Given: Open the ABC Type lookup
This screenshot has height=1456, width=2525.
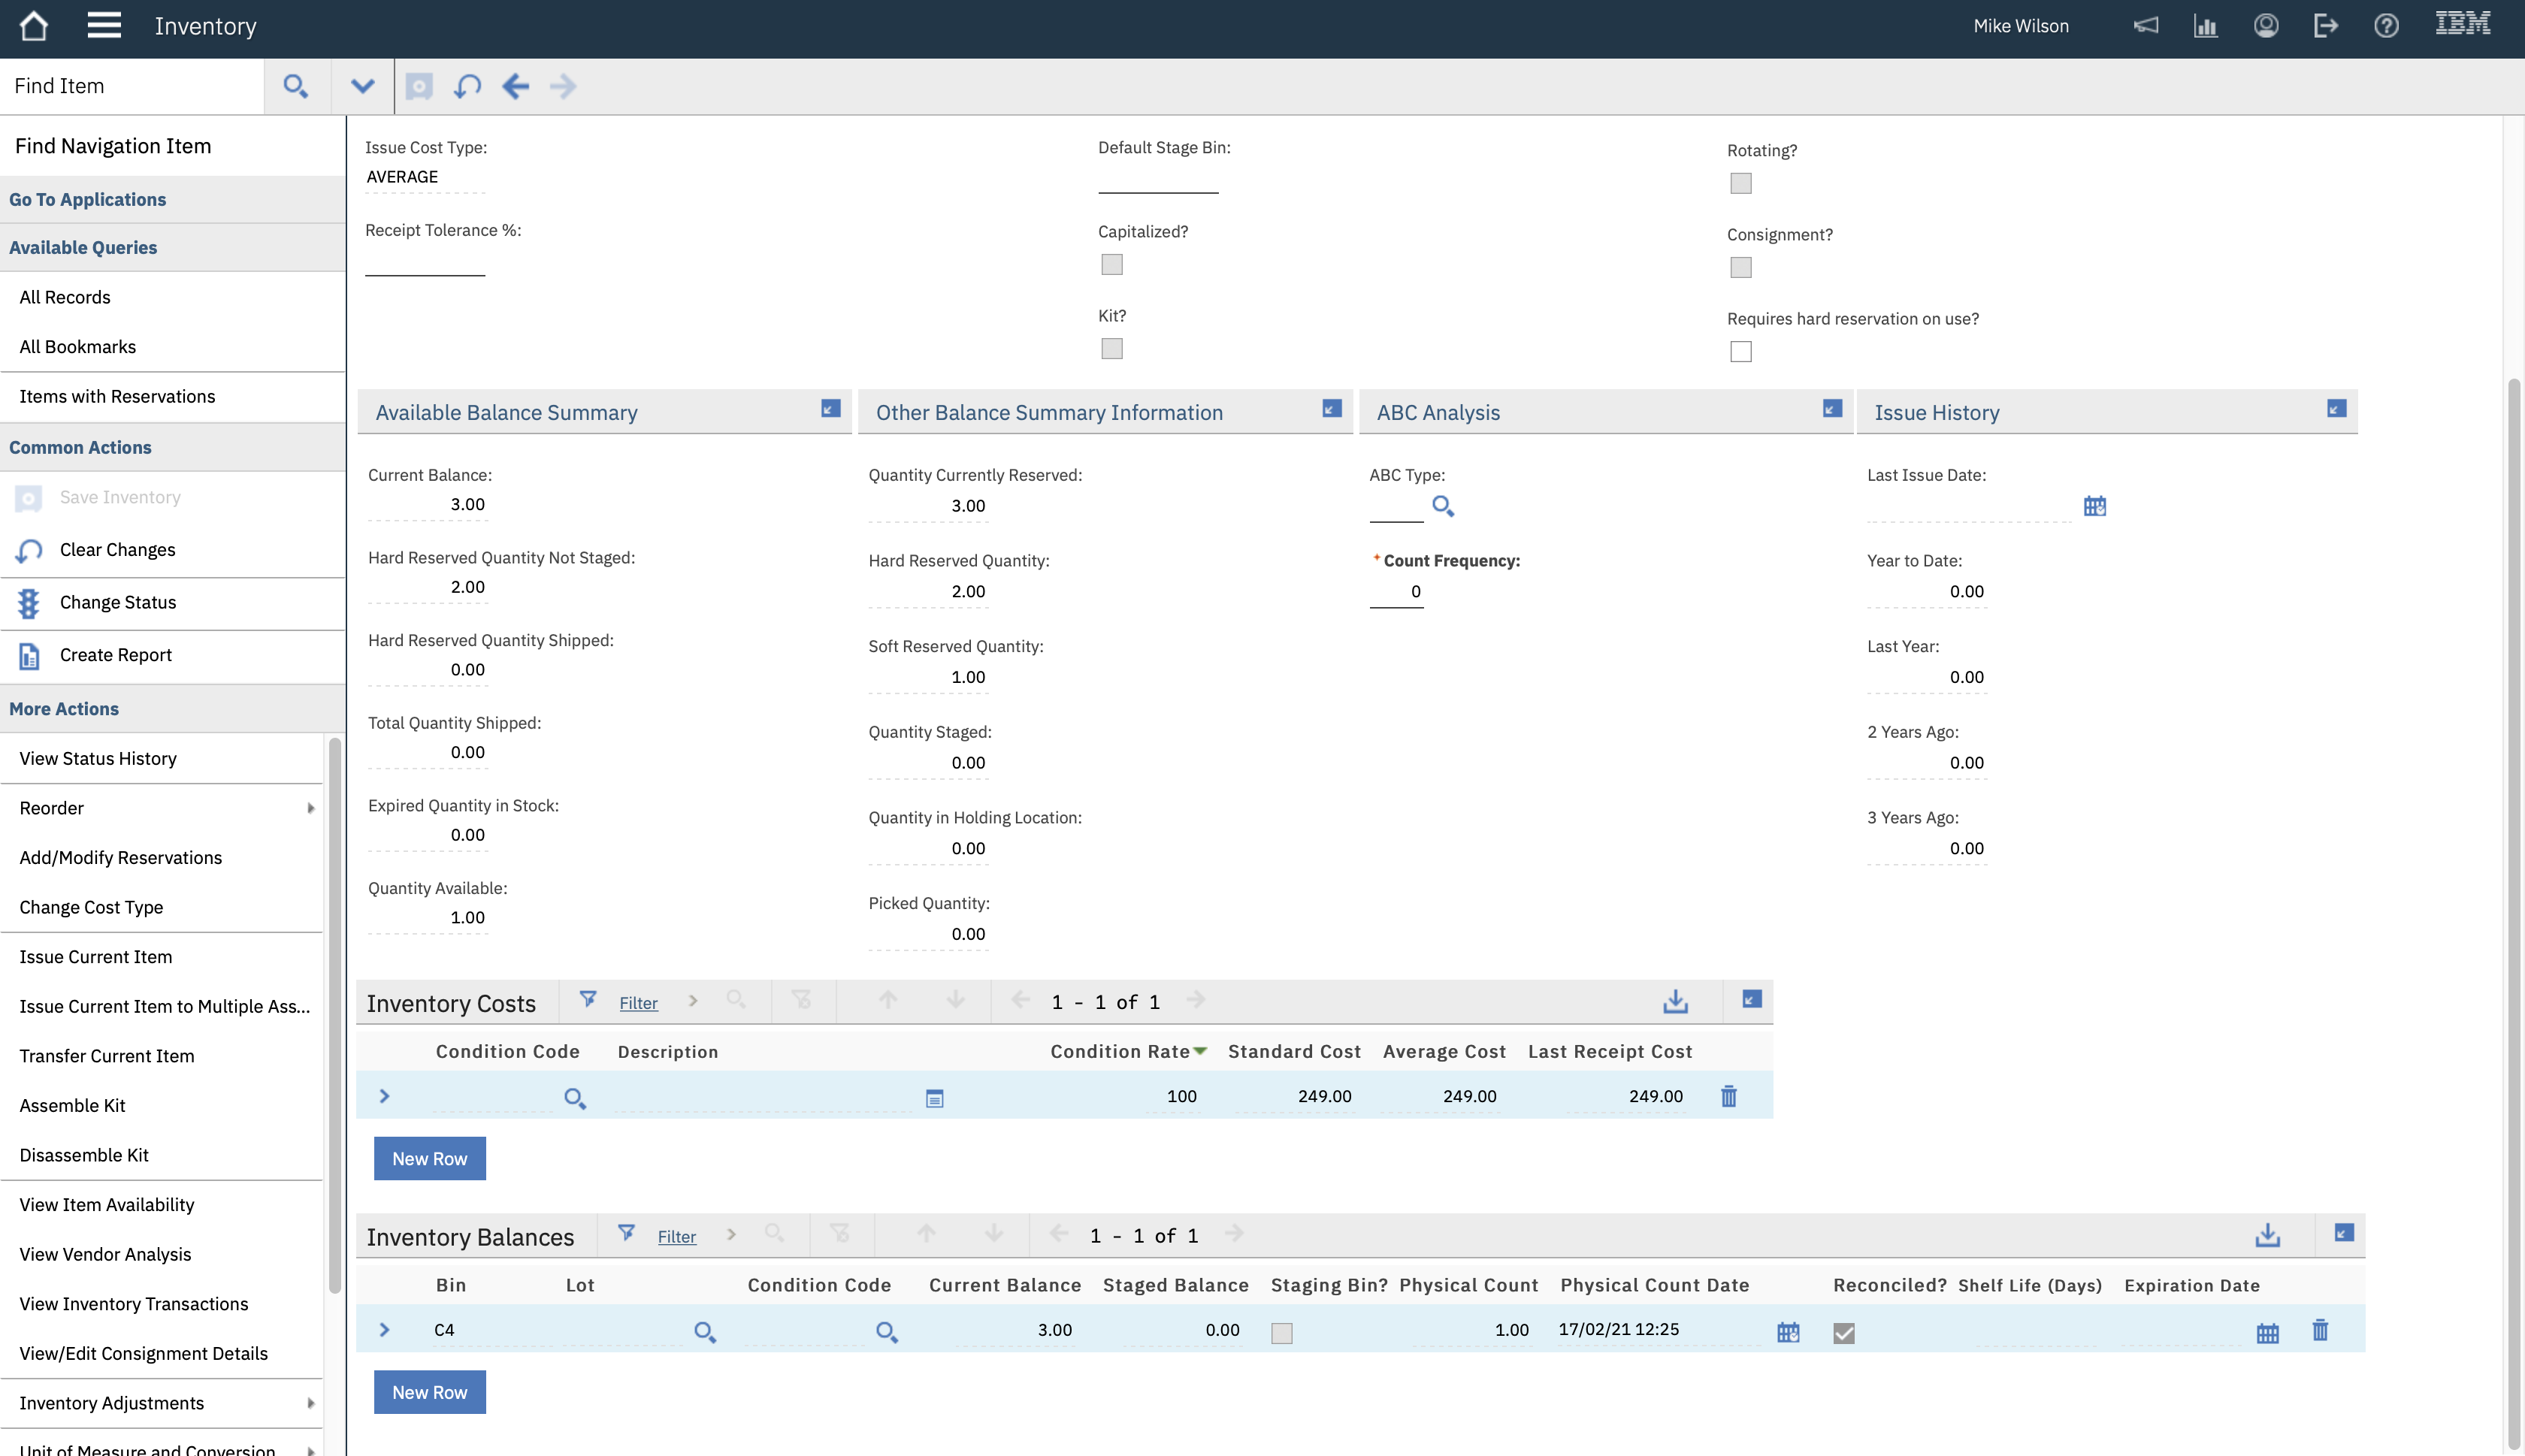Looking at the screenshot, I should (x=1443, y=506).
